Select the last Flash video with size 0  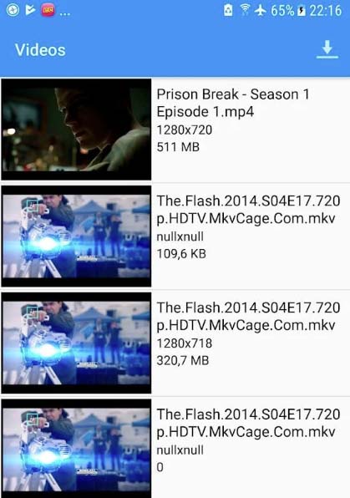click(x=175, y=447)
